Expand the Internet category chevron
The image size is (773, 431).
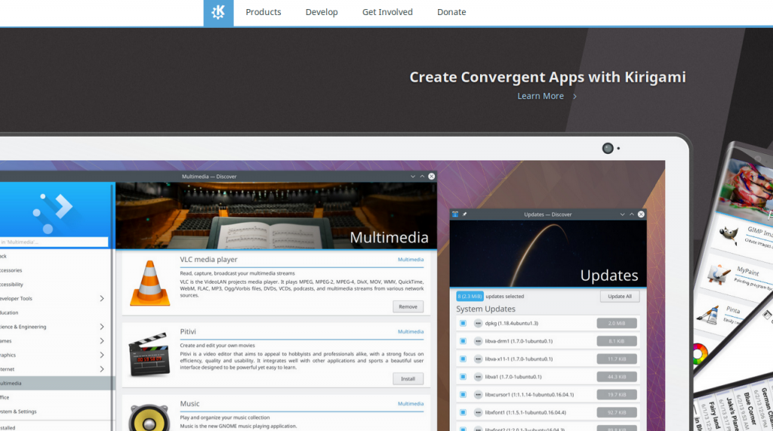[x=102, y=369]
